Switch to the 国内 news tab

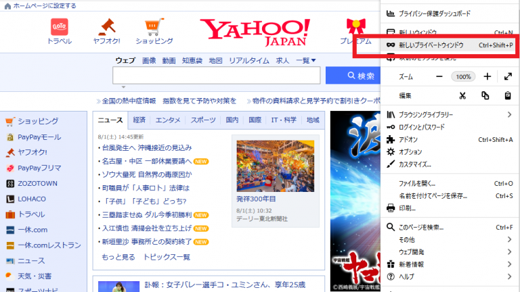(x=232, y=120)
